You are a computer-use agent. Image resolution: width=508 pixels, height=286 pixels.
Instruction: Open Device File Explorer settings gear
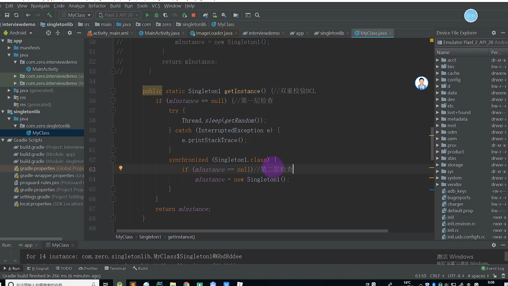click(x=494, y=33)
